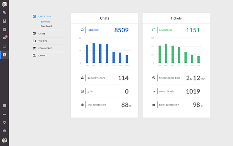
Task: Select the Mon bar in the Chats chart
Action: [x=127, y=59]
